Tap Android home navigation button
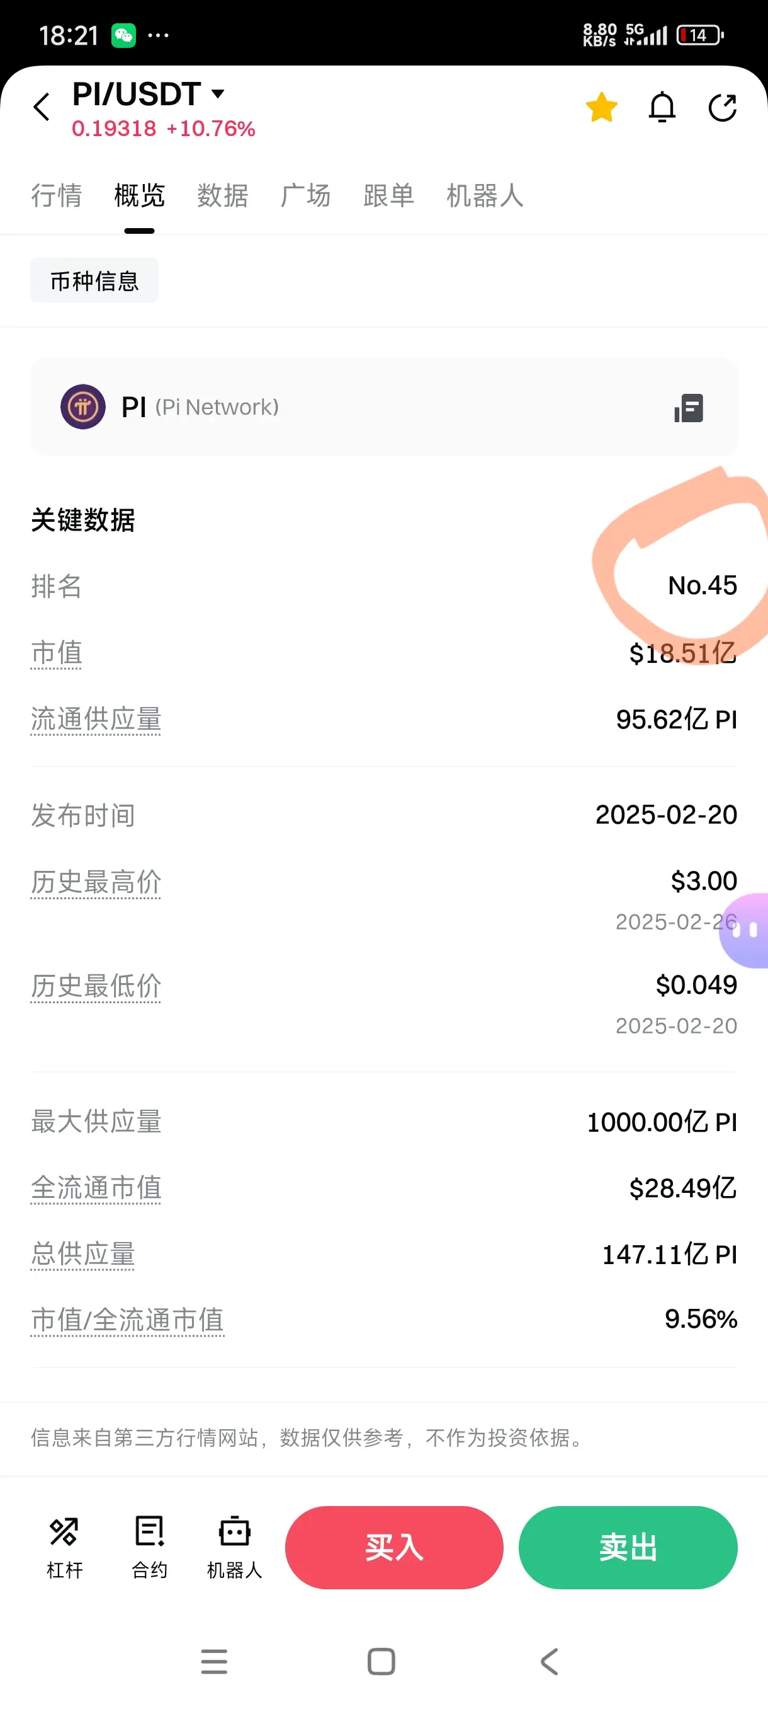This screenshot has height=1709, width=768. click(381, 1661)
